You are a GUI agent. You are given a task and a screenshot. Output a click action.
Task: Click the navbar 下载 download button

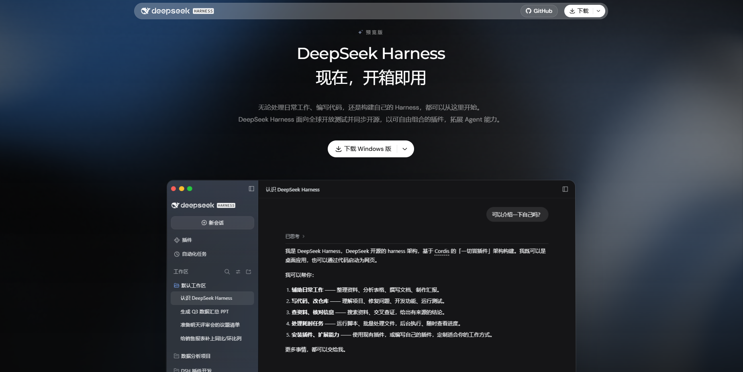point(579,11)
